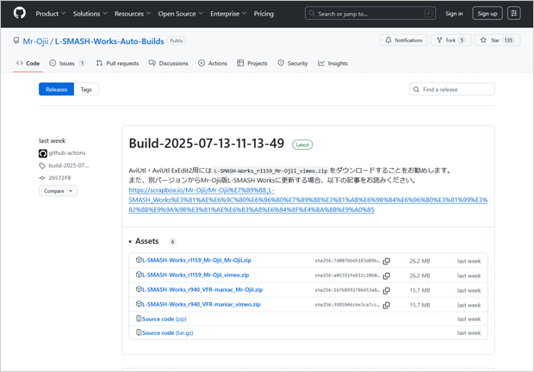Open the Pricing page
The height and width of the screenshot is (372, 534).
click(x=264, y=14)
